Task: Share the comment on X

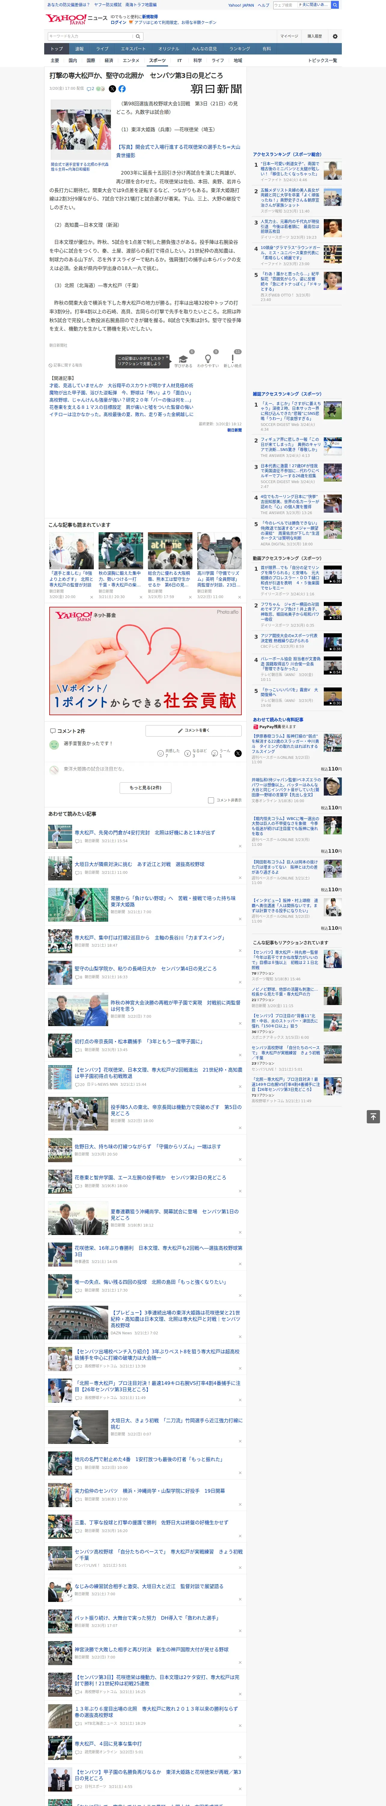Action: pos(238,753)
